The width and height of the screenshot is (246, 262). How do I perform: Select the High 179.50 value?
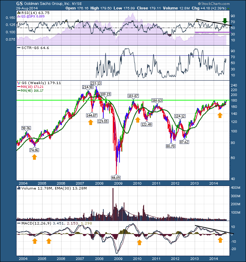click(101, 8)
